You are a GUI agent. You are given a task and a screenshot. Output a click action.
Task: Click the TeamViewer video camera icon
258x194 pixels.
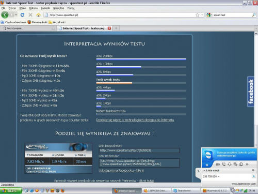[x=218, y=165]
